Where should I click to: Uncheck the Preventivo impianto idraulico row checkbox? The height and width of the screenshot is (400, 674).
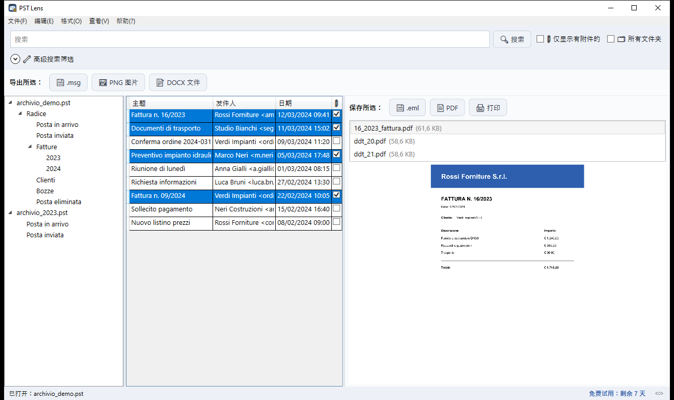(336, 154)
